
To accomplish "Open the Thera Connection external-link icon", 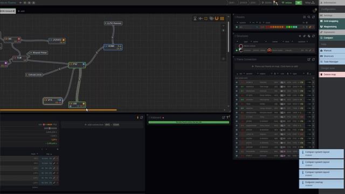I will [309, 59].
